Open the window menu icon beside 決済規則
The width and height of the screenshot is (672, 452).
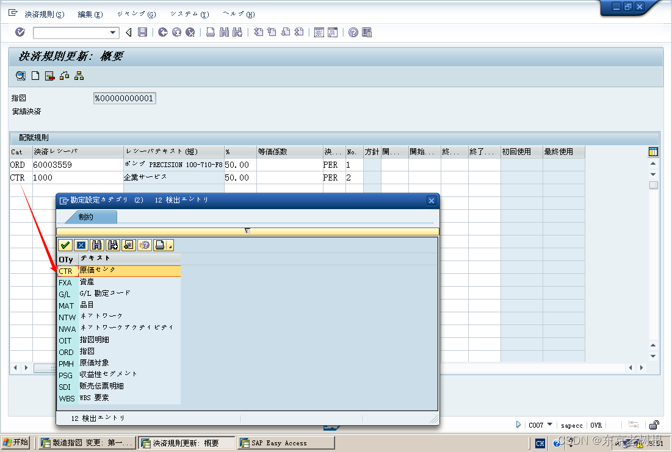point(13,13)
